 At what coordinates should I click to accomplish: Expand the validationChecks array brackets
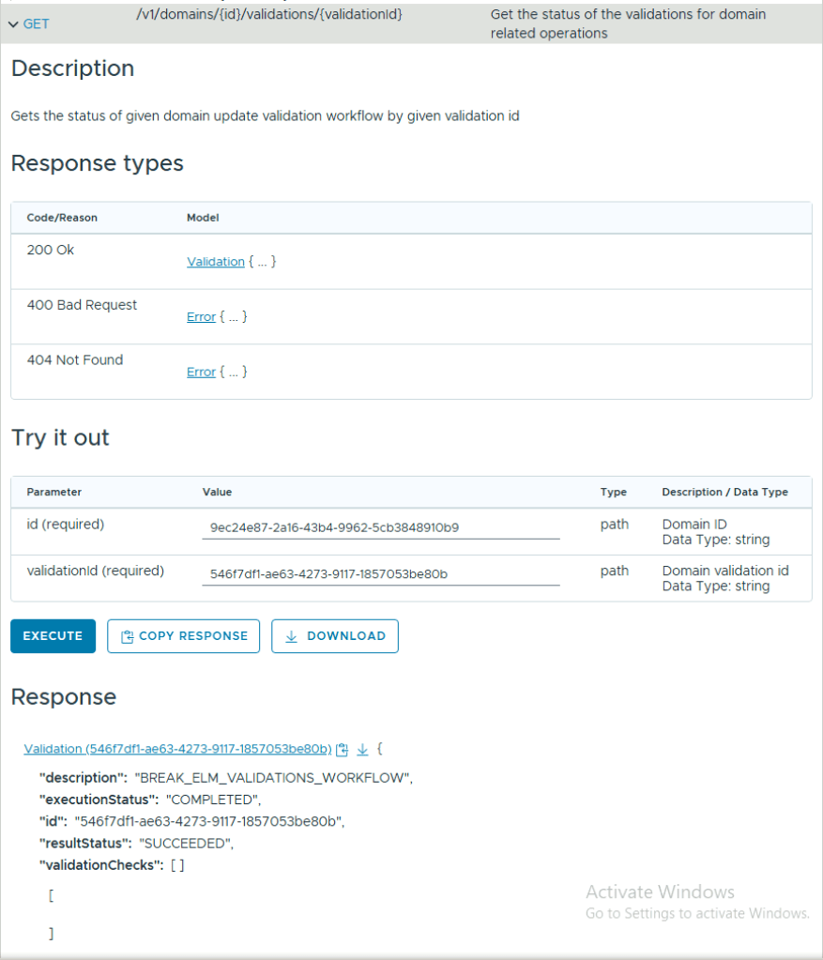(177, 865)
